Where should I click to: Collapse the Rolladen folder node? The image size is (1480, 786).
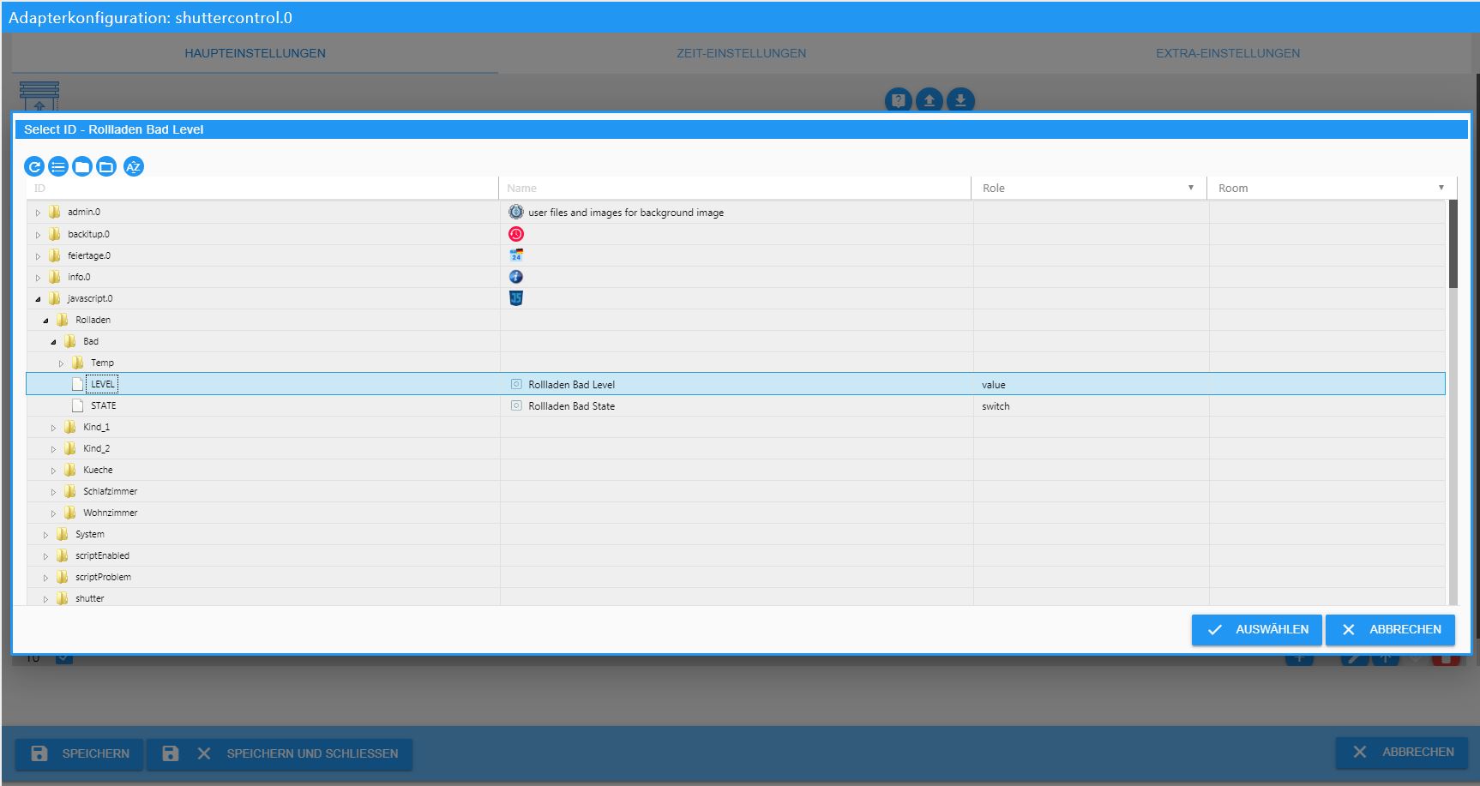coord(45,321)
